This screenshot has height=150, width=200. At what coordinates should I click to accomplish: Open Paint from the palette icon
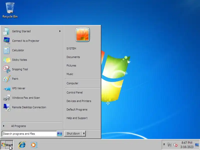(7, 79)
